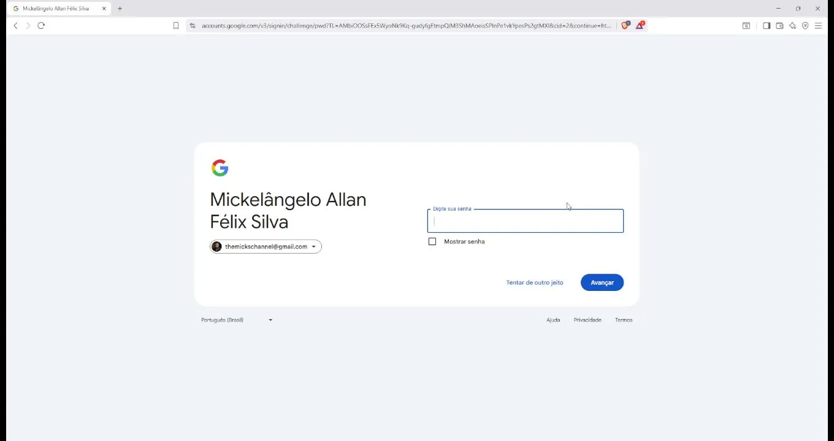Focus the Digite sua senha password field
The width and height of the screenshot is (834, 441).
pyautogui.click(x=525, y=222)
